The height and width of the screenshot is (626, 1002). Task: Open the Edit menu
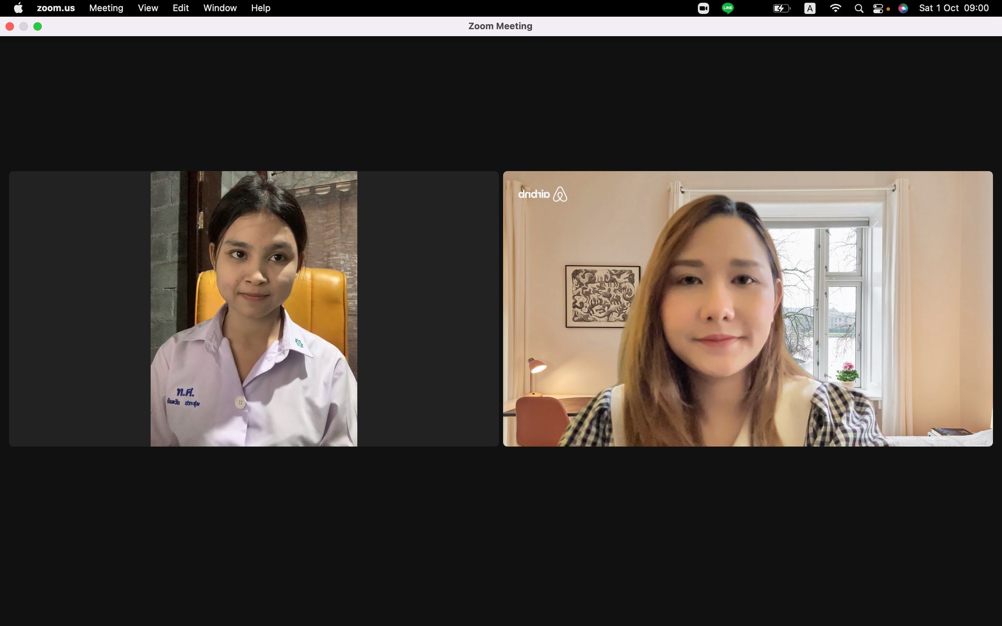(181, 8)
